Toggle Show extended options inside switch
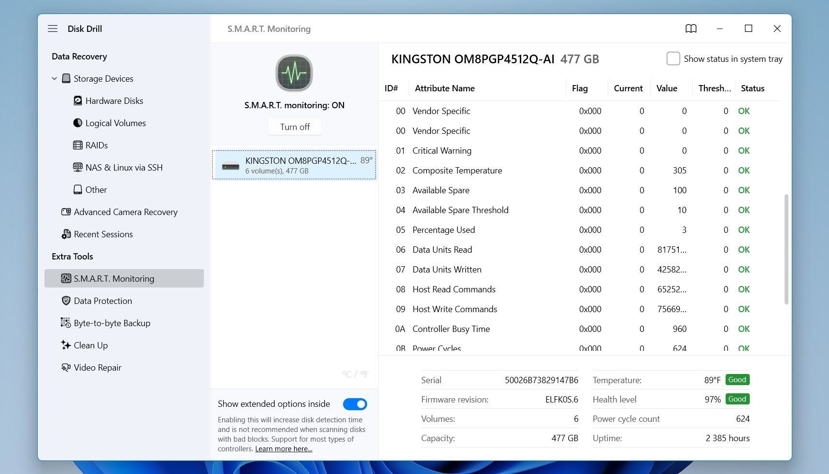 pyautogui.click(x=355, y=404)
